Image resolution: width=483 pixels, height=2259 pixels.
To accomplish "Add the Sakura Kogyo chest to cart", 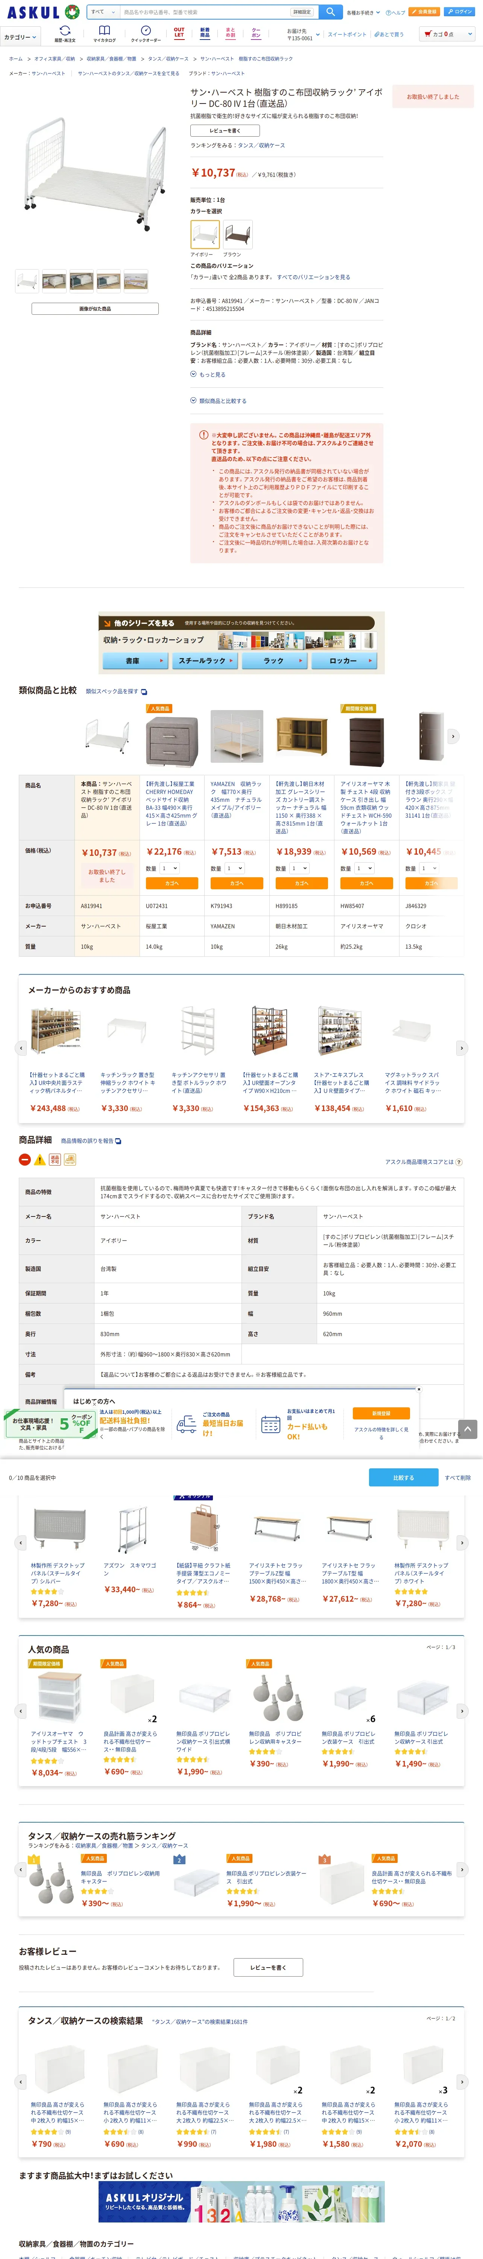I will pyautogui.click(x=172, y=883).
